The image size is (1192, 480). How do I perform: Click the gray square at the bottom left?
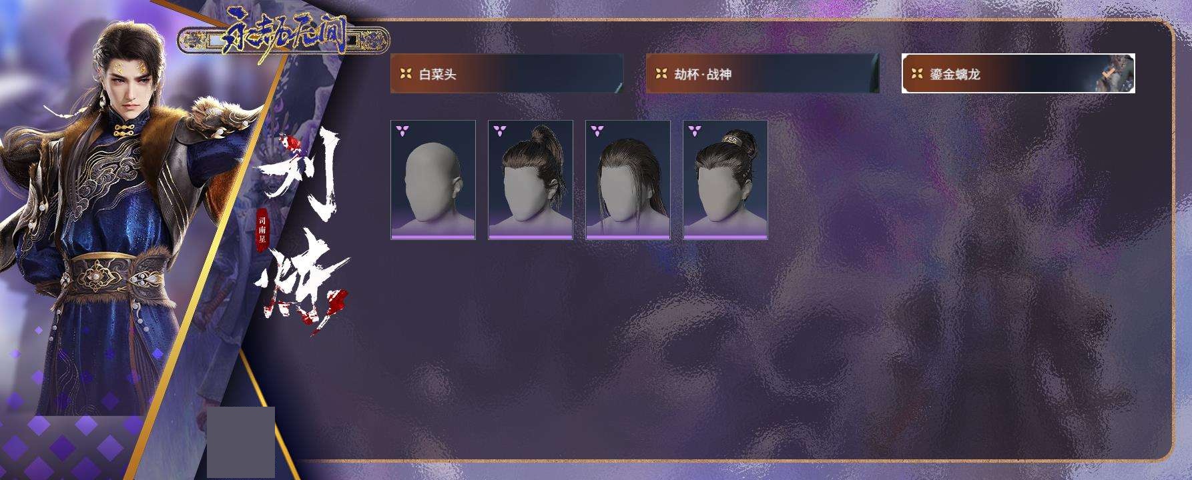click(241, 442)
